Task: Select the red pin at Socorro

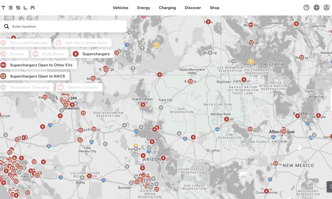Action: [x=276, y=164]
